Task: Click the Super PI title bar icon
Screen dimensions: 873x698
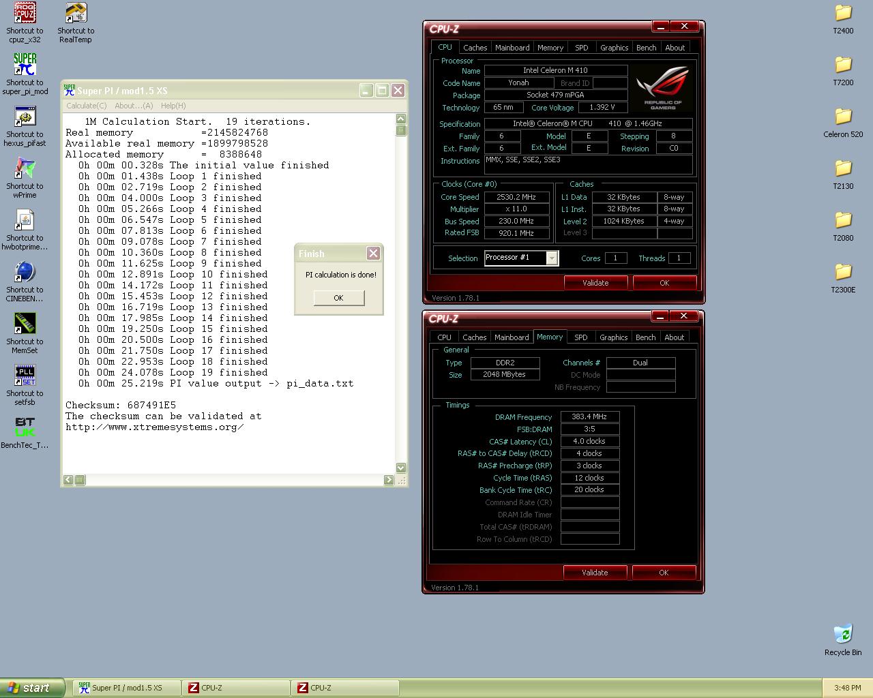Action: pyautogui.click(x=69, y=90)
